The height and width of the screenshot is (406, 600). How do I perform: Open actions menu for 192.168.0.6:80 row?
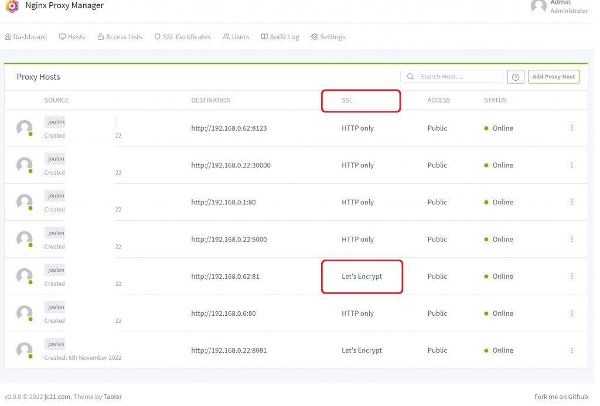pos(572,313)
